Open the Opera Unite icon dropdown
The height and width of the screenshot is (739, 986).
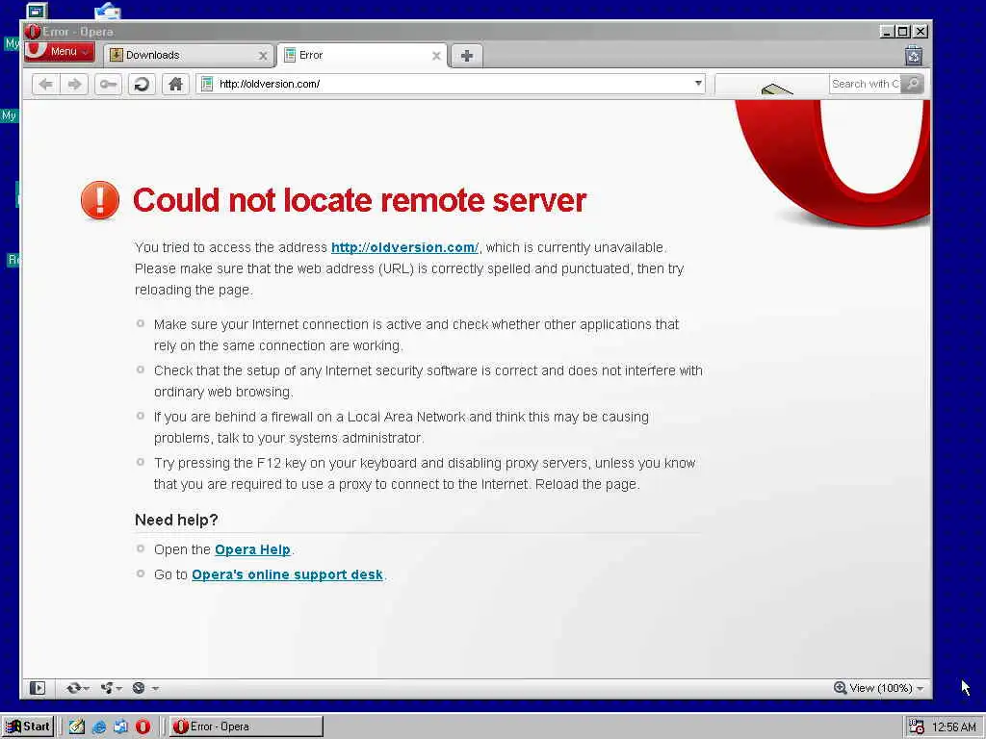pos(112,688)
